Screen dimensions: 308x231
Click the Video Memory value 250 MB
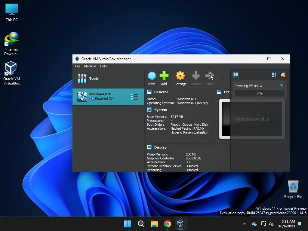point(191,154)
